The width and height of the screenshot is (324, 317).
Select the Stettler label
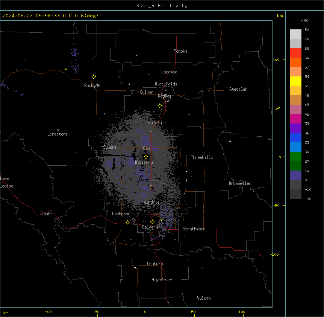click(238, 89)
